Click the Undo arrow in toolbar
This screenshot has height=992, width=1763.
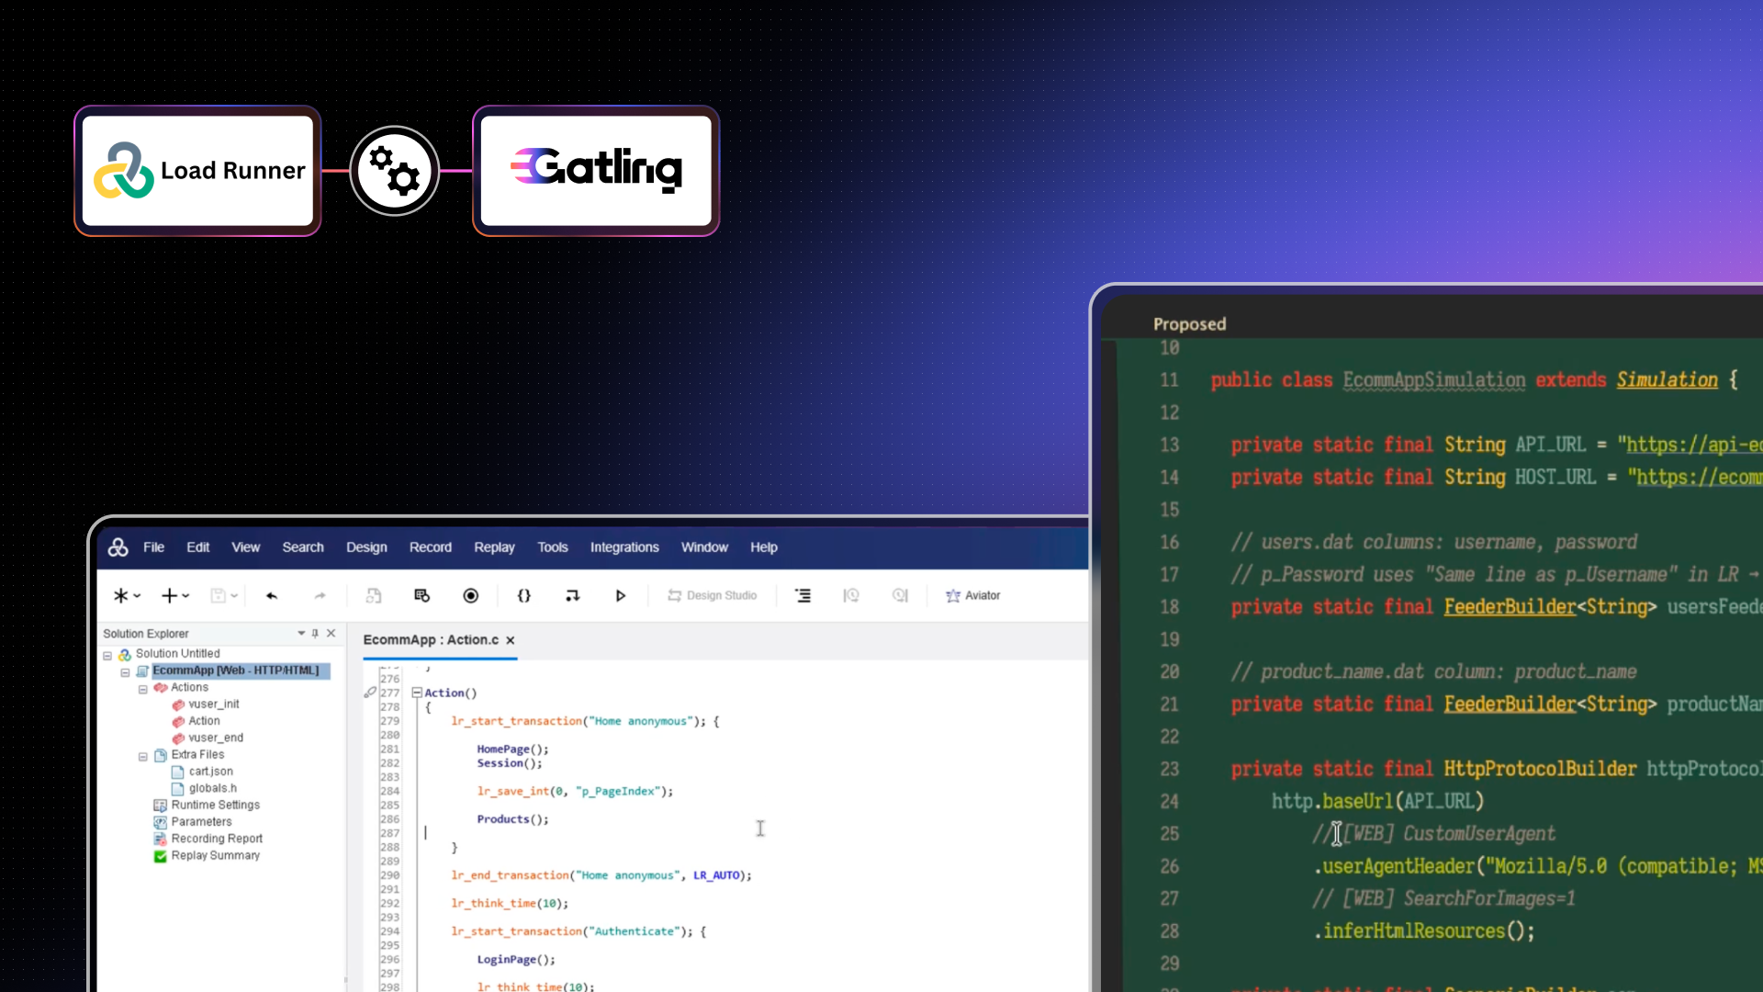coord(272,595)
